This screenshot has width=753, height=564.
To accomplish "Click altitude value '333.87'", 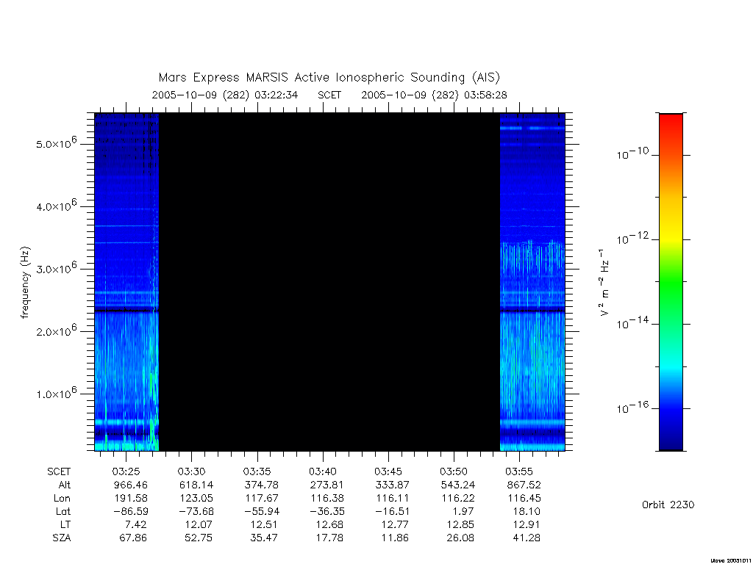I will 393,485.
